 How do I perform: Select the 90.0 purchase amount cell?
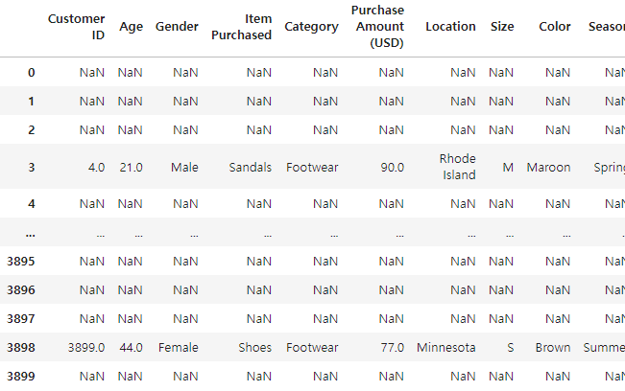tap(393, 167)
